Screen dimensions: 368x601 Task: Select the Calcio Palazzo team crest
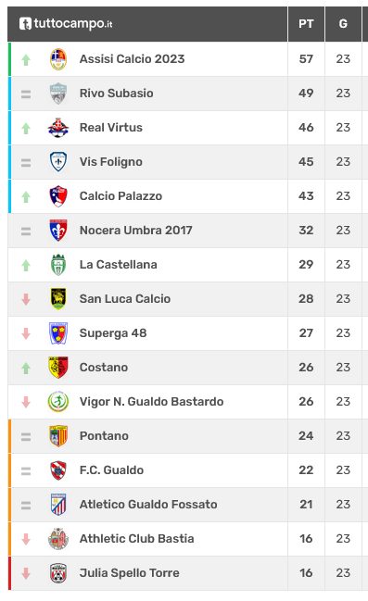click(58, 196)
